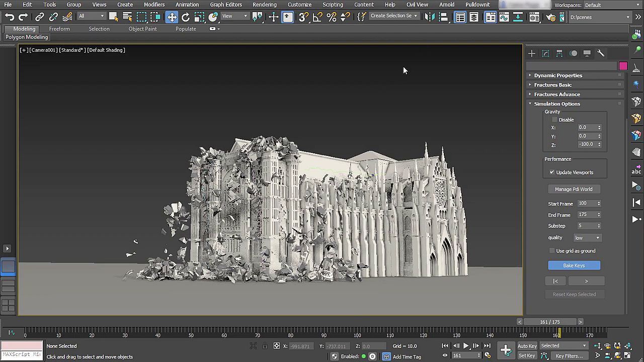The image size is (644, 362).
Task: Open the Modifiers menu
Action: coord(154,5)
